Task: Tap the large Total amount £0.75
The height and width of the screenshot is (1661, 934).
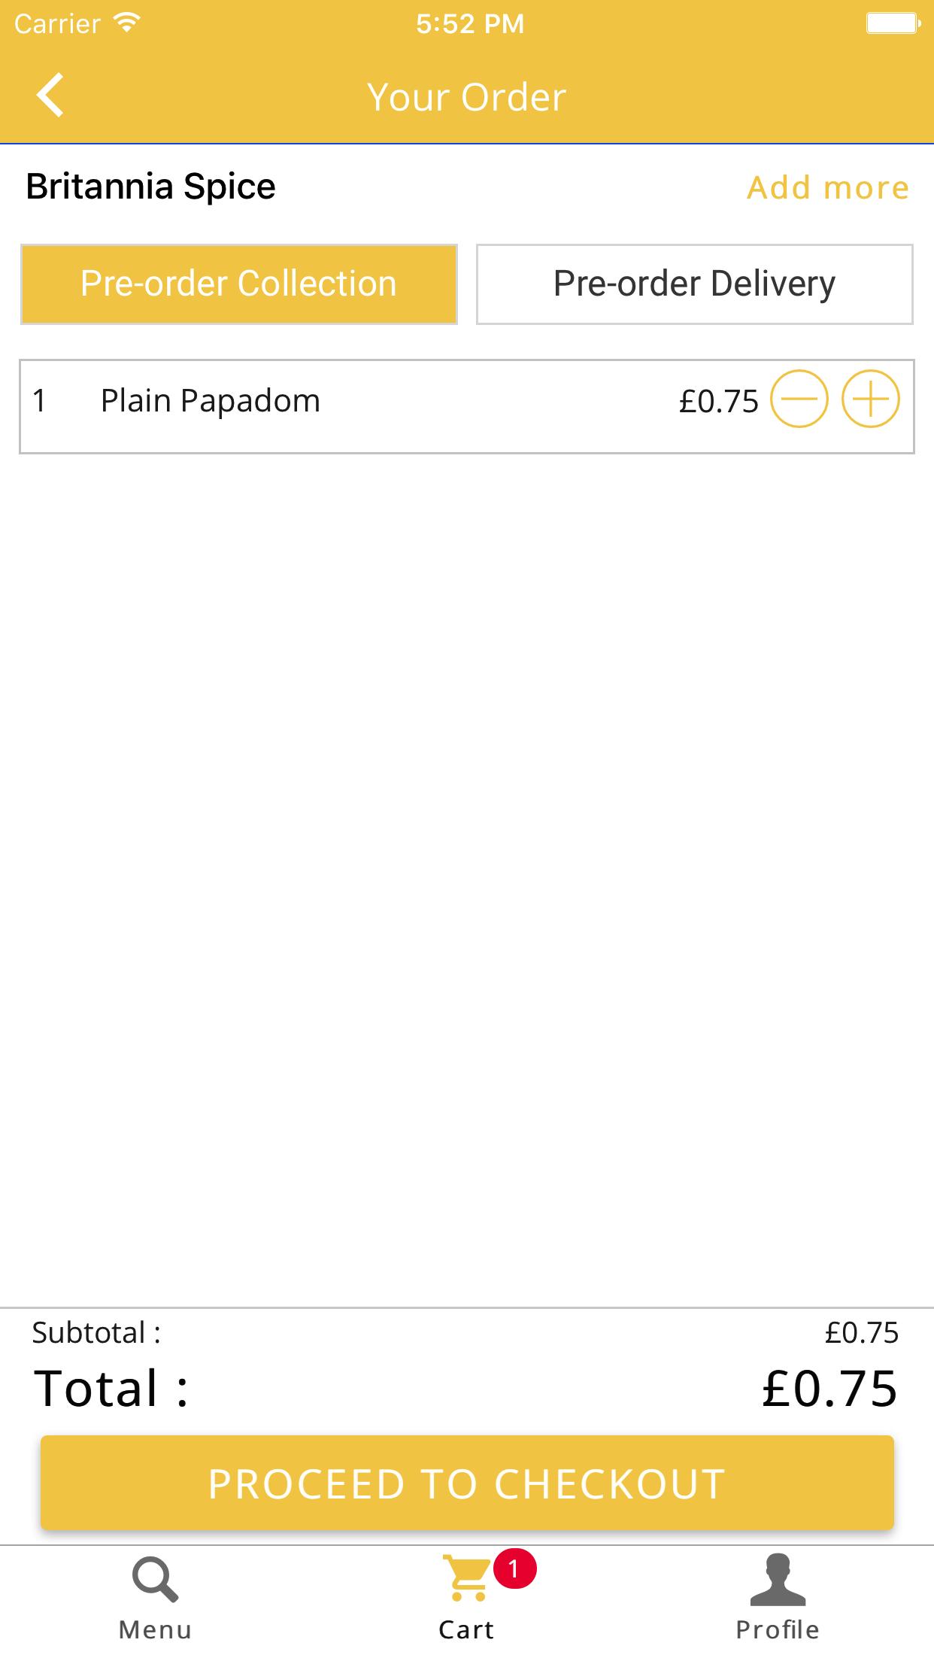Action: coord(829,1389)
